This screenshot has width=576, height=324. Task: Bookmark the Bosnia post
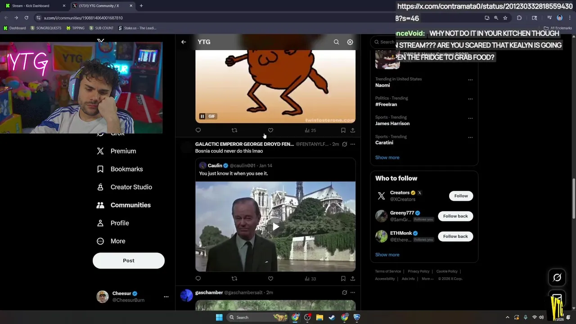pyautogui.click(x=343, y=279)
